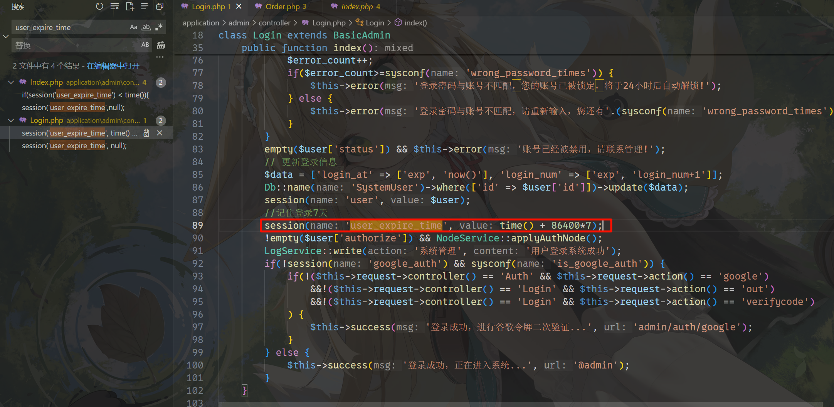Refresh the search results
The height and width of the screenshot is (407, 834).
click(99, 6)
